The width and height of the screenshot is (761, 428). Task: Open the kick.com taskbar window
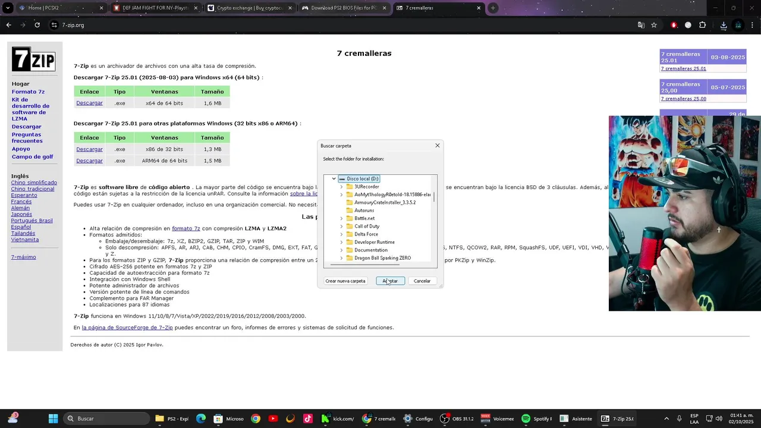tap(338, 418)
